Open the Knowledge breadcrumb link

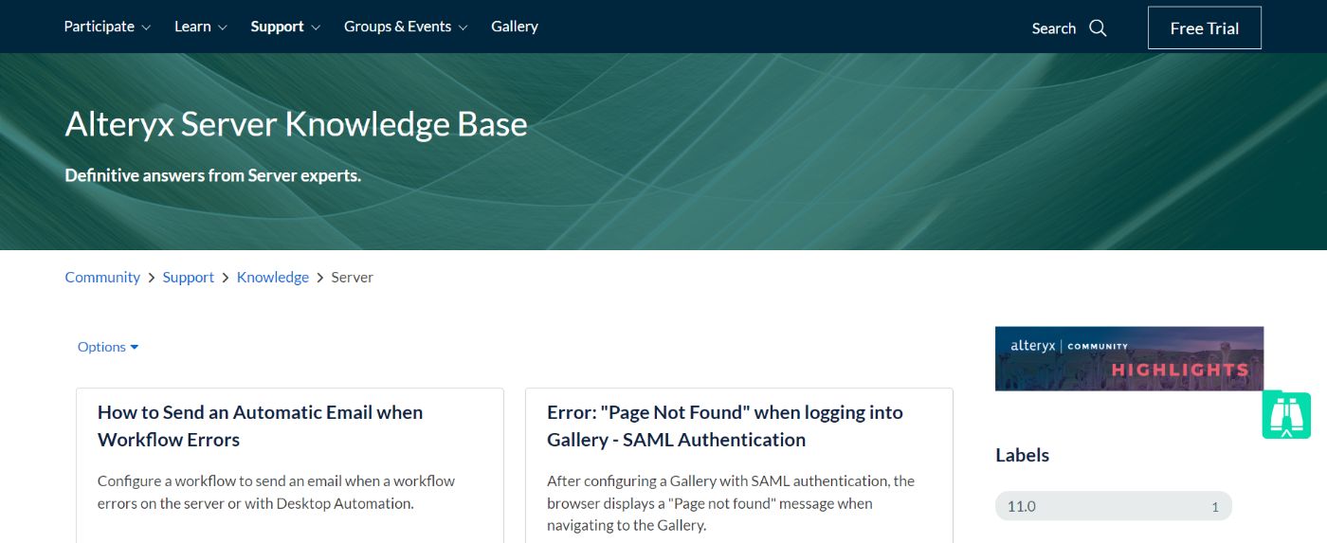(273, 277)
